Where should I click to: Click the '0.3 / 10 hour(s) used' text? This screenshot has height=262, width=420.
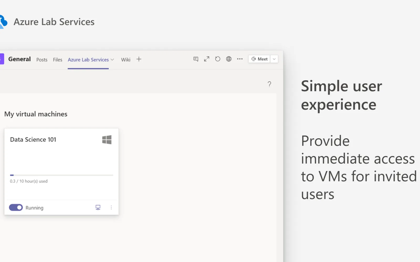(x=29, y=181)
